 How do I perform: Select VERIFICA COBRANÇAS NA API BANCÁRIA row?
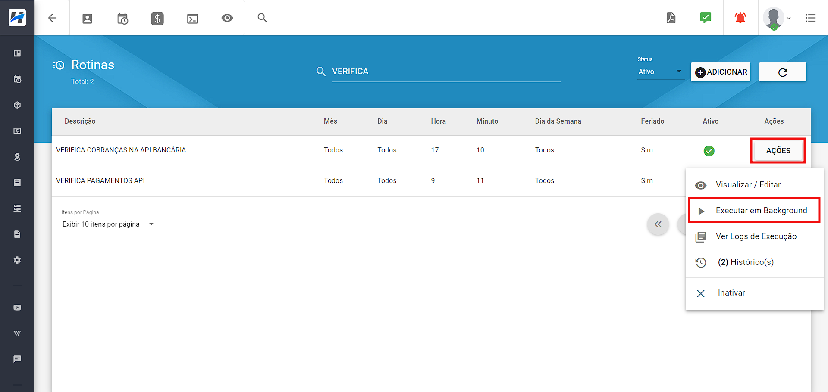click(431, 151)
